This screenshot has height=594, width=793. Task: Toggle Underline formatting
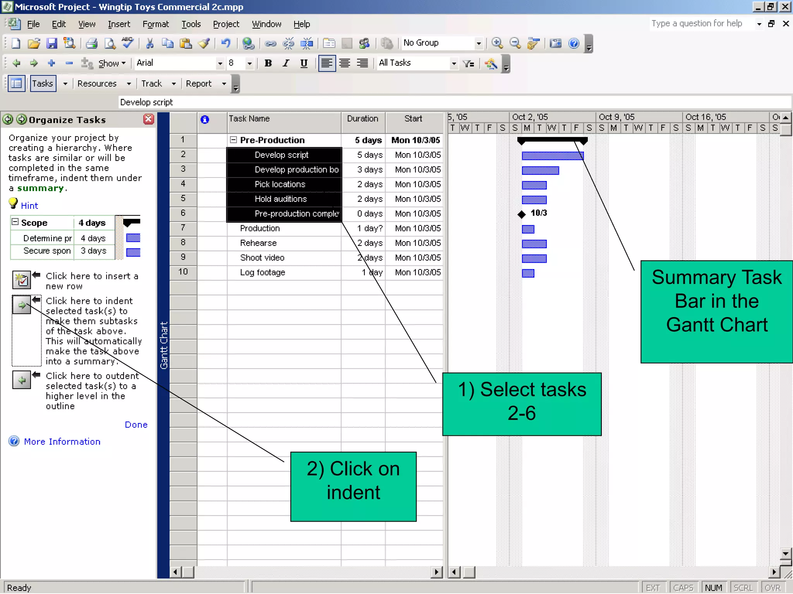coord(304,63)
